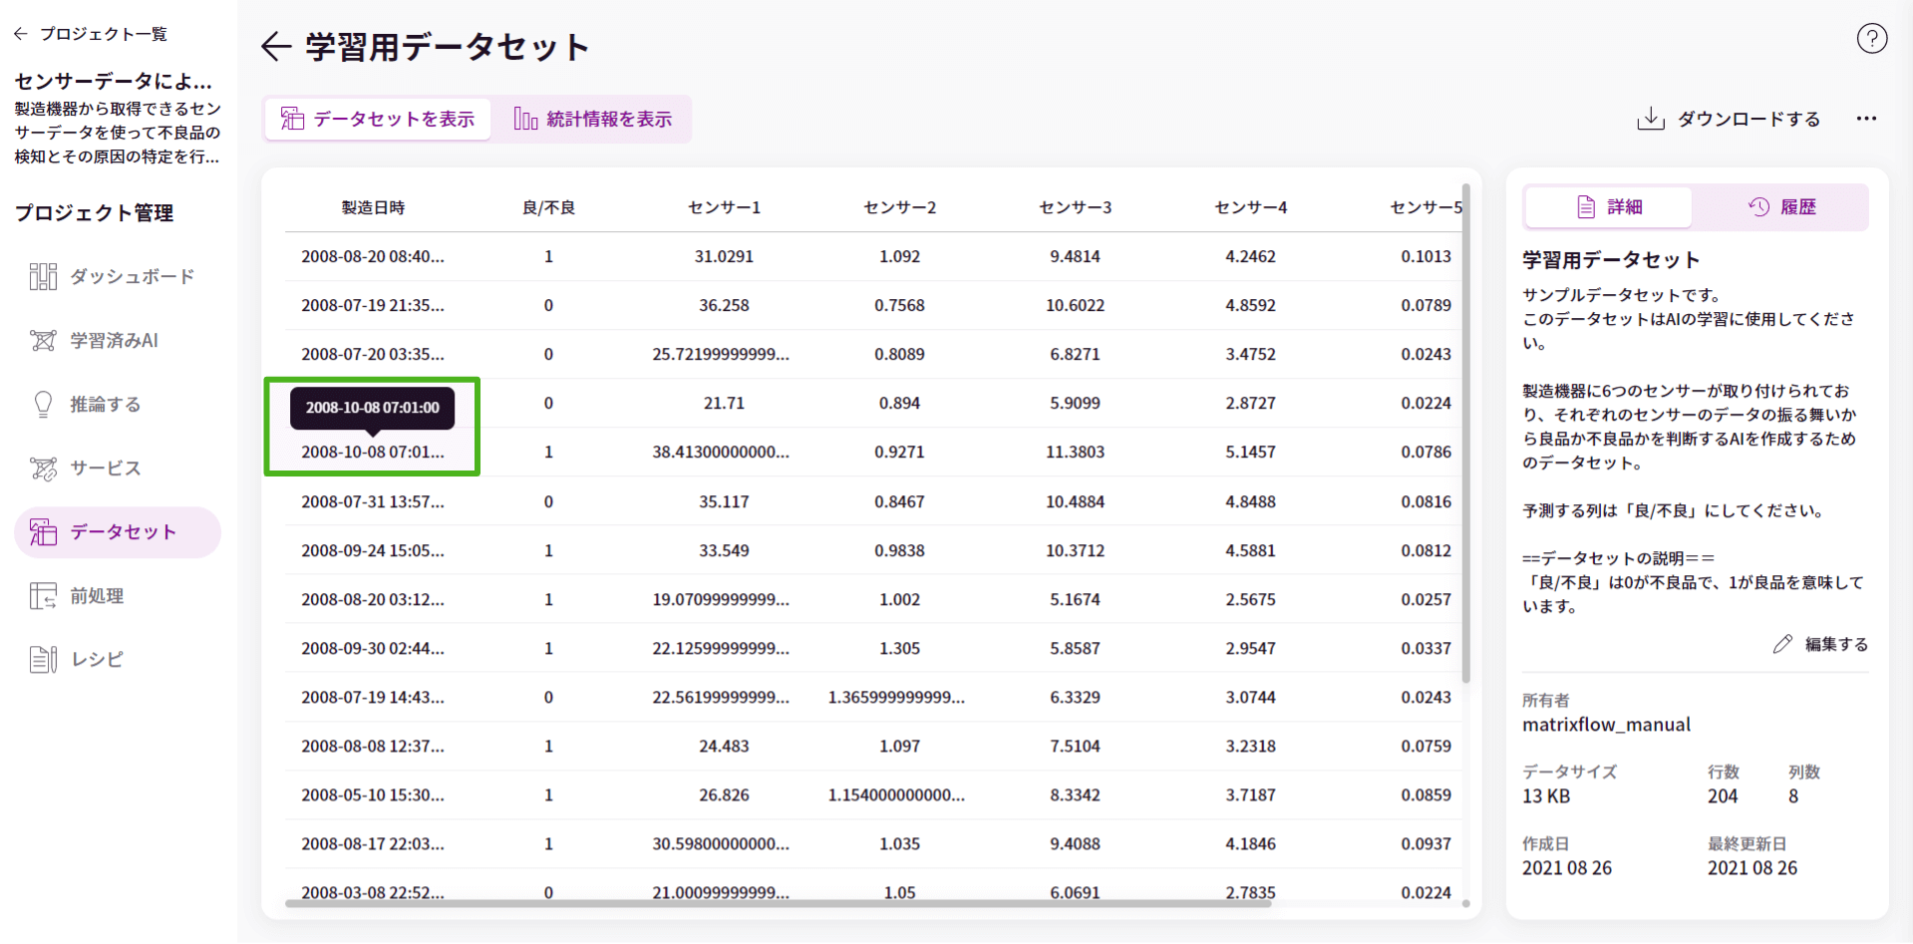Click the 良/不良 column header

tap(548, 207)
